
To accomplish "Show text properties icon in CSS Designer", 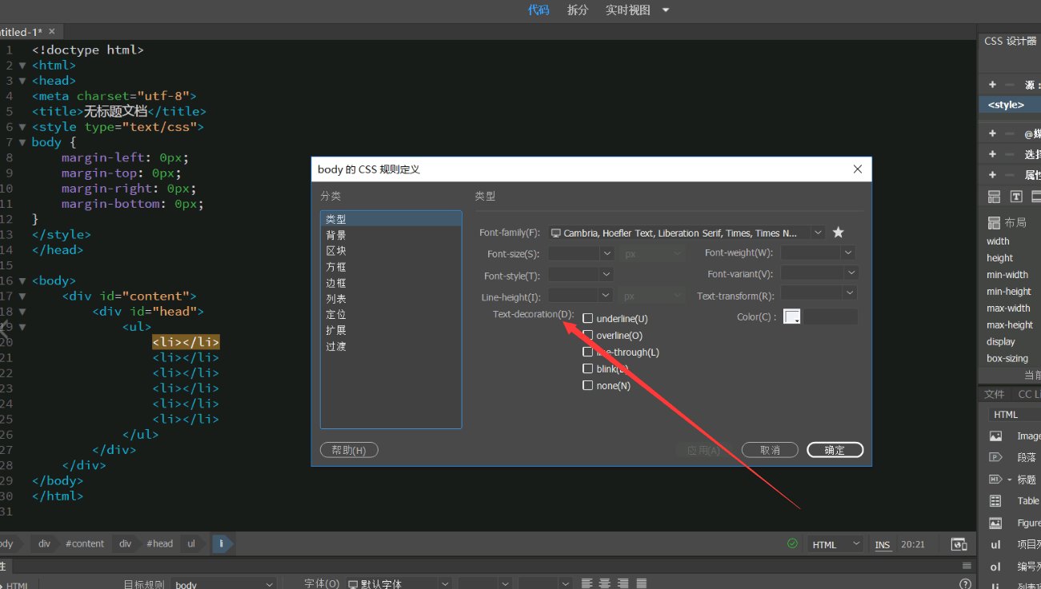I will coord(1016,197).
